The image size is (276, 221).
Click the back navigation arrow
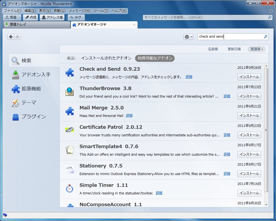pos(11,37)
